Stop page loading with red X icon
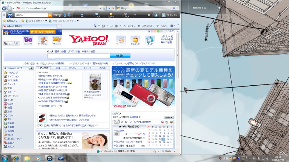Viewport: 289px width, 162px height. click(x=113, y=8)
